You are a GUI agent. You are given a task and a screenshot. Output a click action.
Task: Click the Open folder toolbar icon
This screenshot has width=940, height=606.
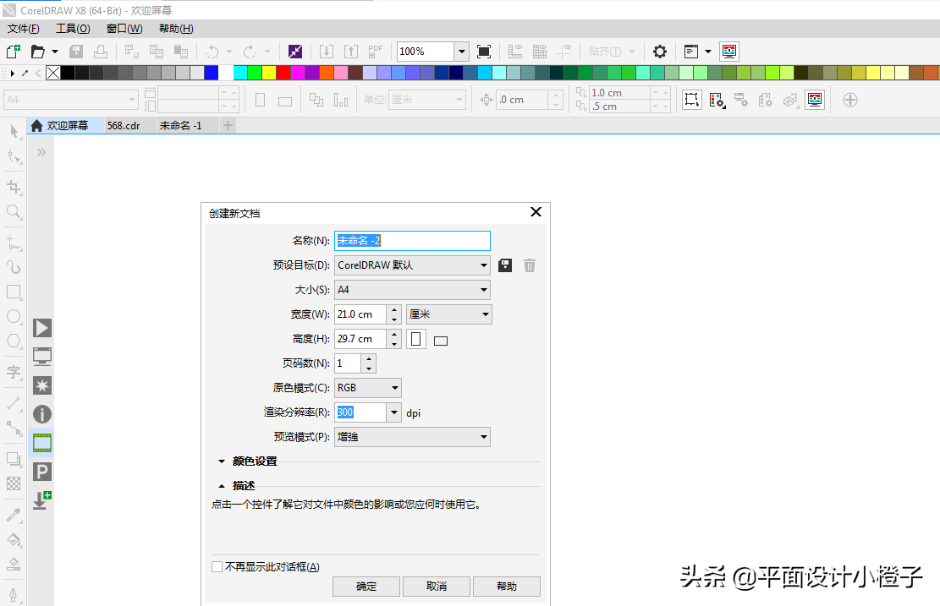coord(38,52)
